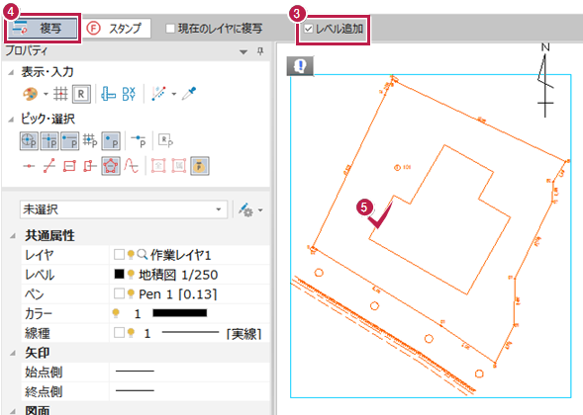Open the color palette icon
Image resolution: width=583 pixels, height=415 pixels.
(x=30, y=94)
